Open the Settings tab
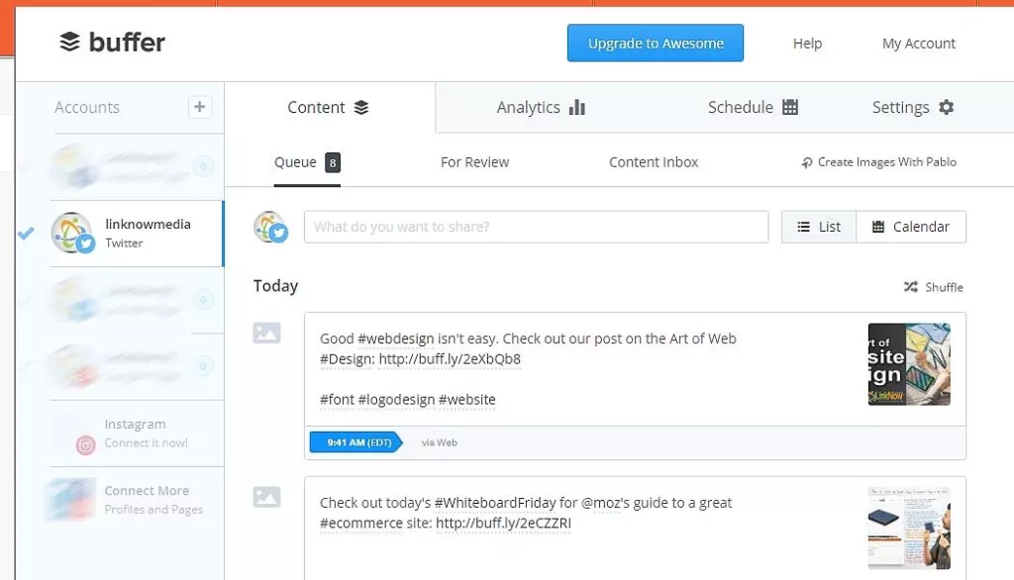This screenshot has height=580, width=1014. click(913, 107)
